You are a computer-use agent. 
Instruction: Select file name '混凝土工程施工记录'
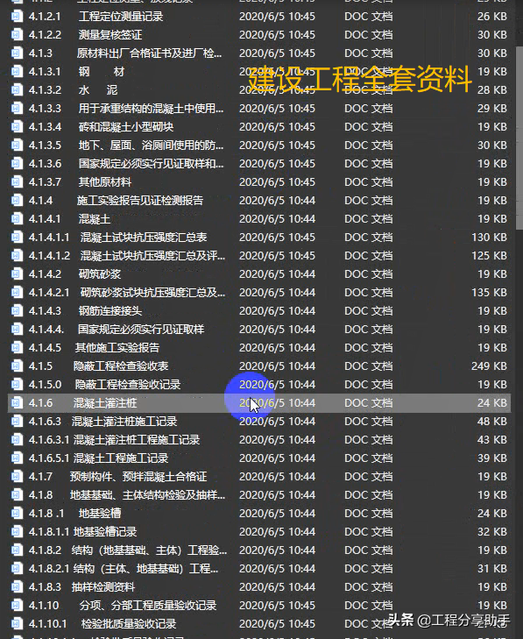pos(121,458)
